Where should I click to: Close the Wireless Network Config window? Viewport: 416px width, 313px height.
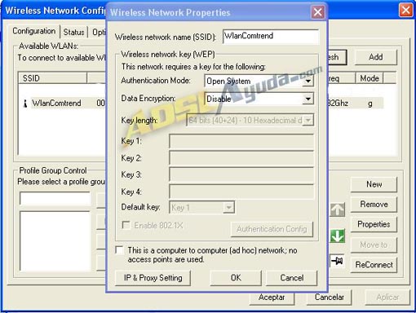pos(405,11)
